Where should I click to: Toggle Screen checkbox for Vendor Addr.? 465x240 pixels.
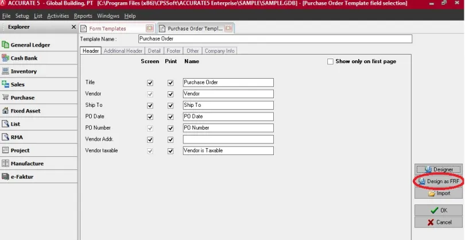click(150, 140)
